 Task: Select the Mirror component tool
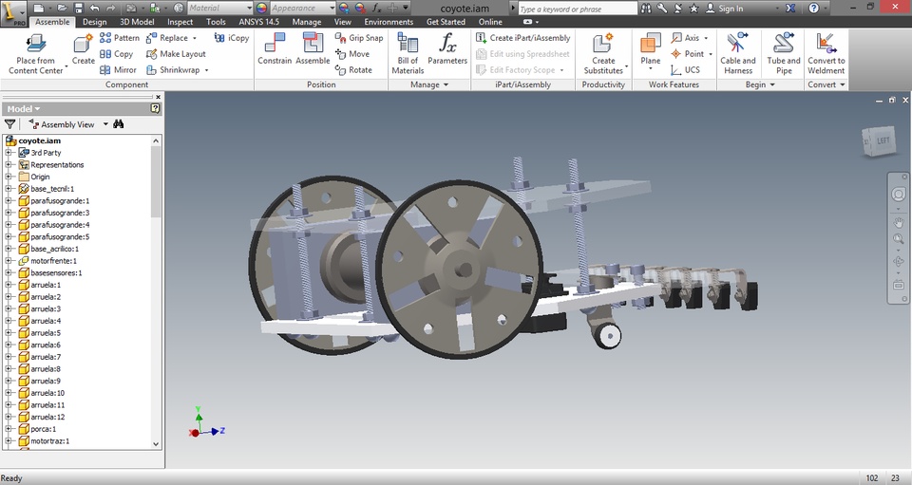coord(118,69)
